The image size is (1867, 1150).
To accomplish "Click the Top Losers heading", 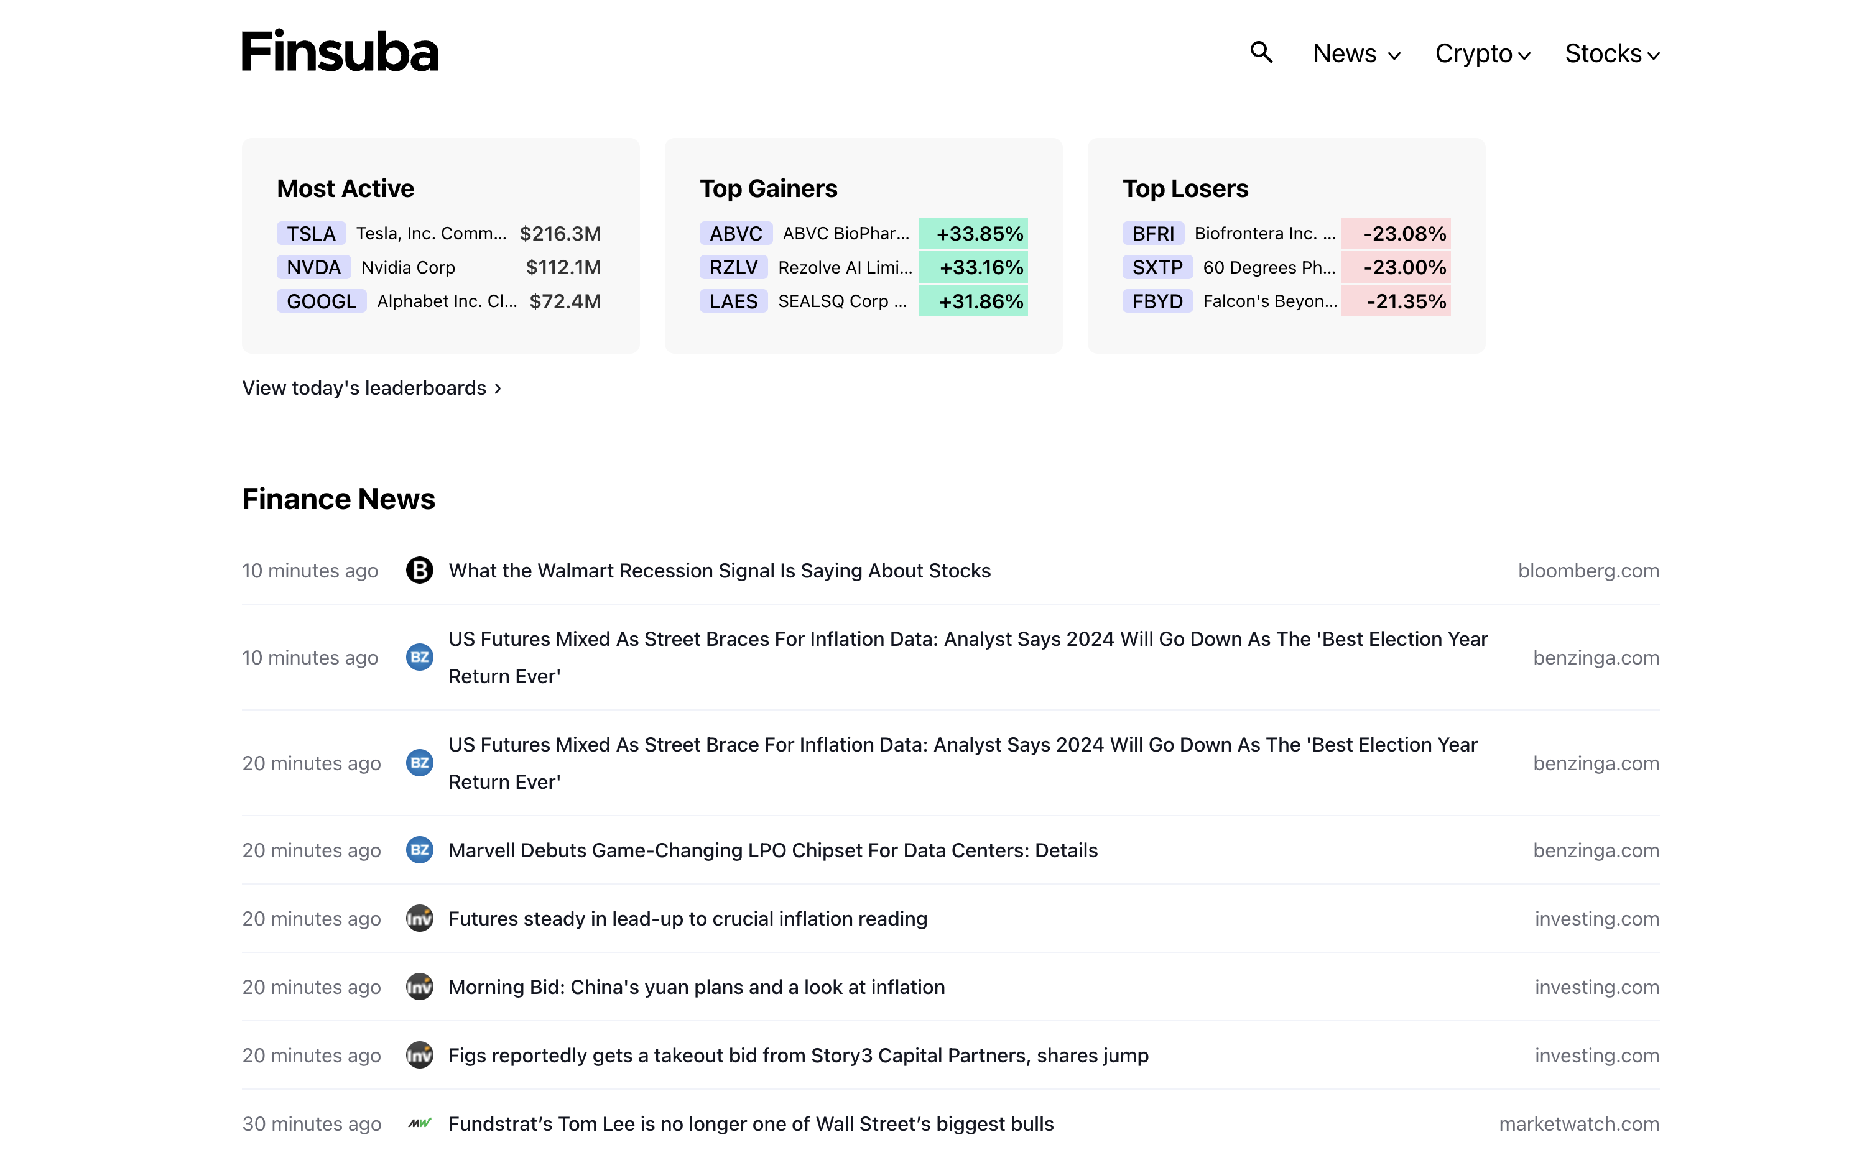I will pyautogui.click(x=1185, y=188).
